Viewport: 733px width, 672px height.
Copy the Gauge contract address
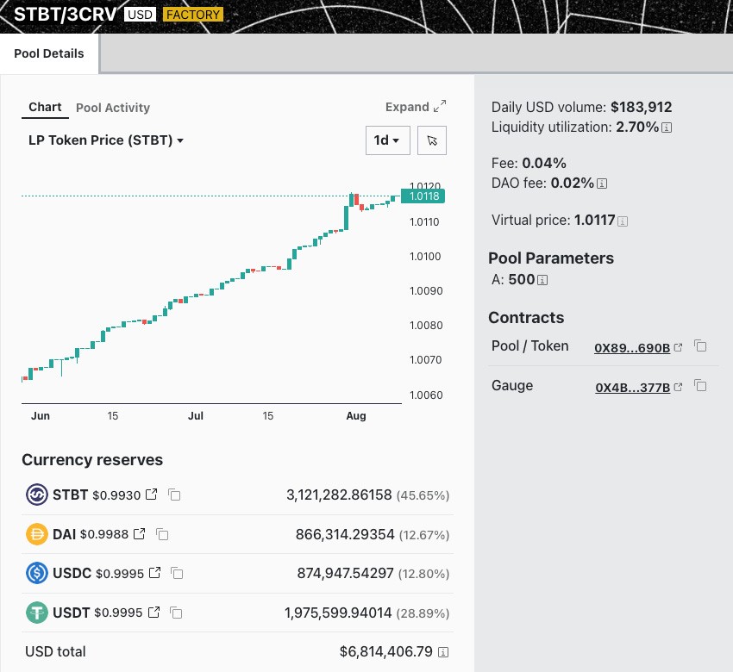700,386
